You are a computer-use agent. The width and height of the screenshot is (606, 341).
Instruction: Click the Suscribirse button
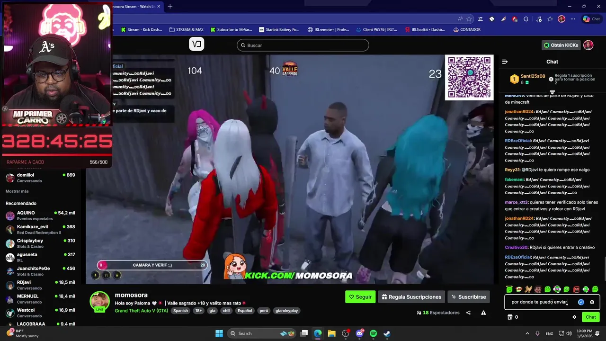pos(469,297)
